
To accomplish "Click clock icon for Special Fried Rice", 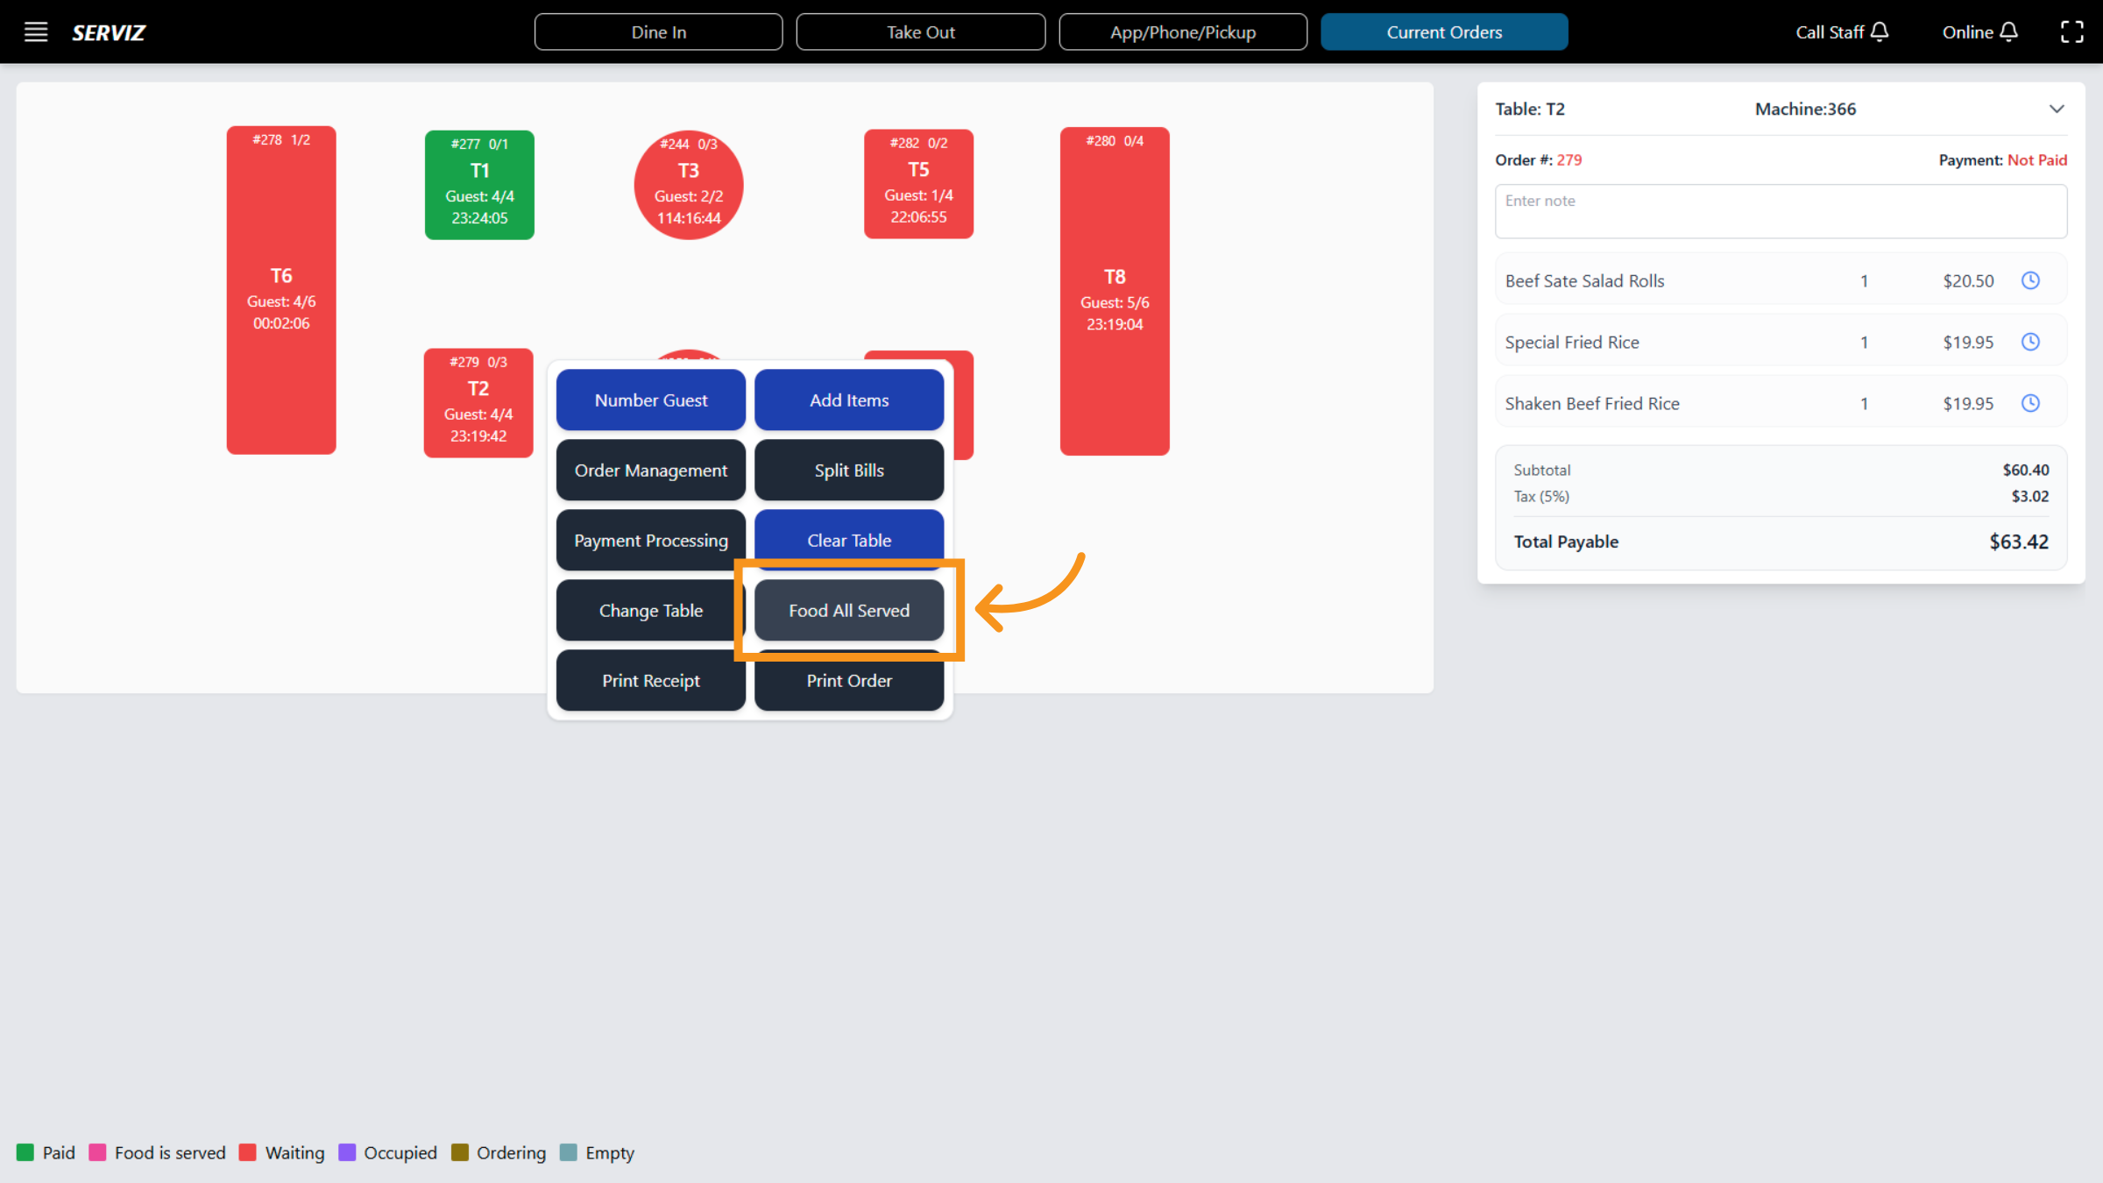I will click(2030, 342).
